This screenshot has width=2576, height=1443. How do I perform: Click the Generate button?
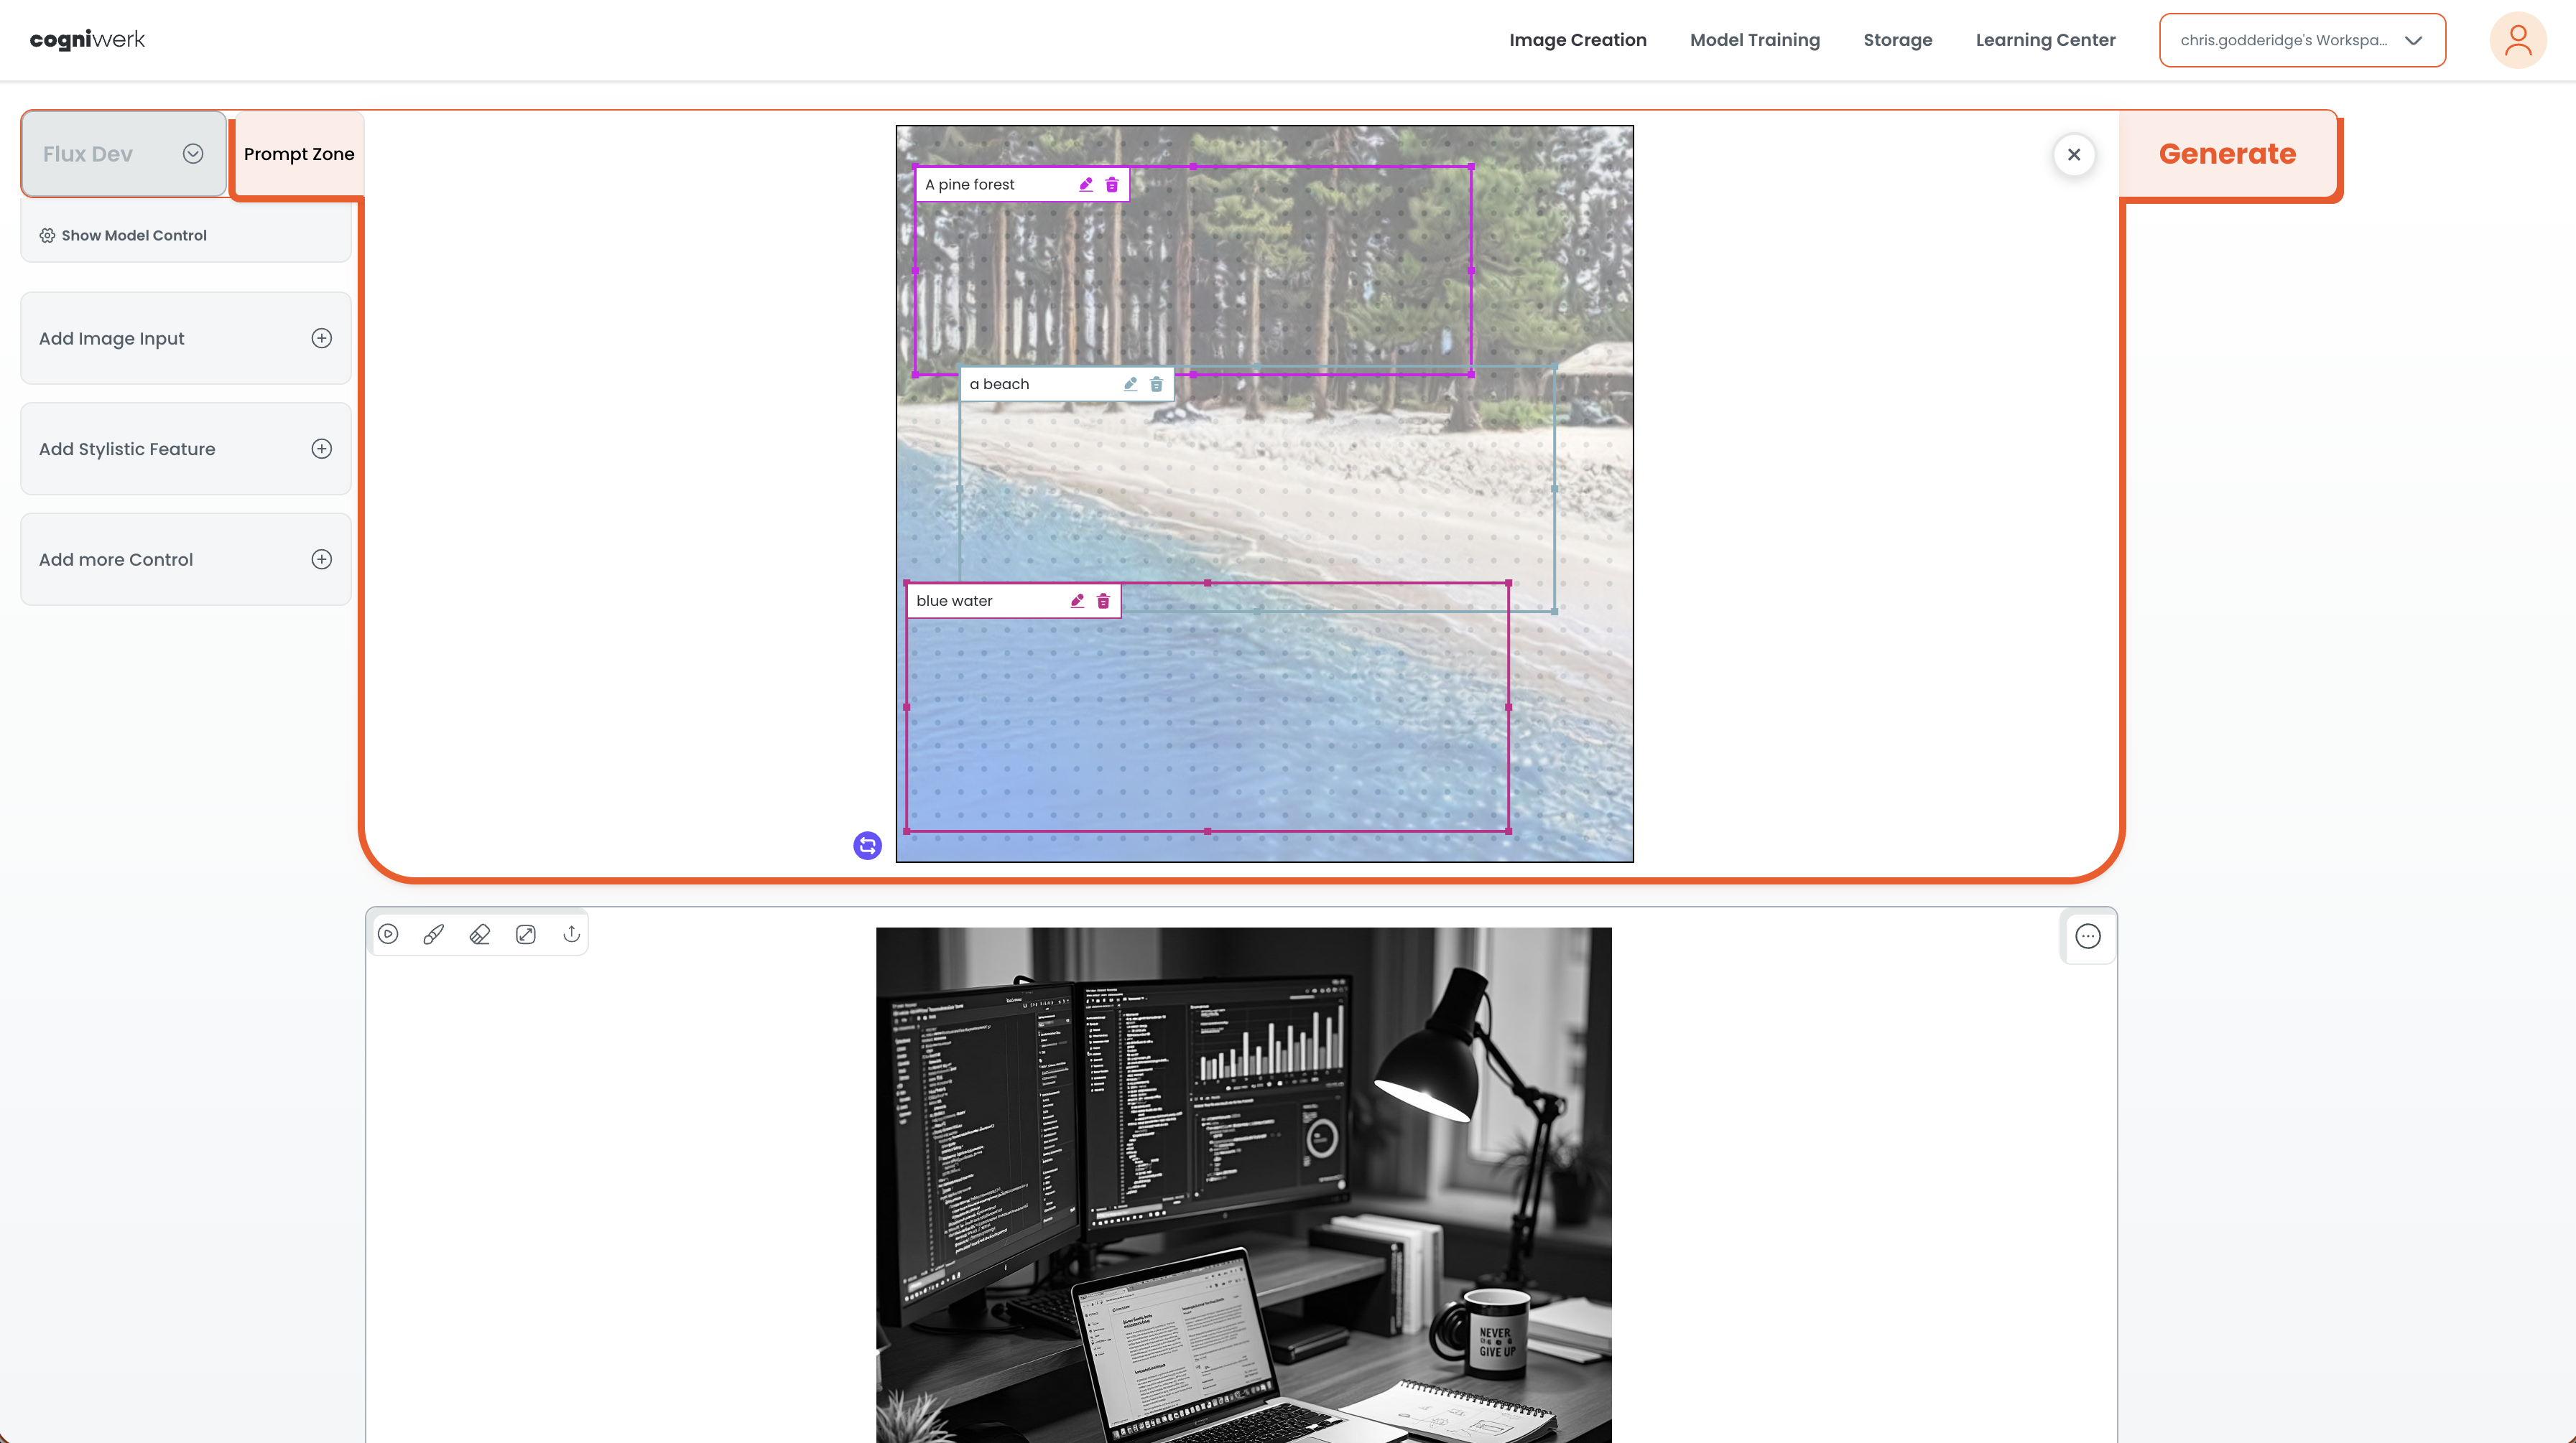pyautogui.click(x=2227, y=154)
